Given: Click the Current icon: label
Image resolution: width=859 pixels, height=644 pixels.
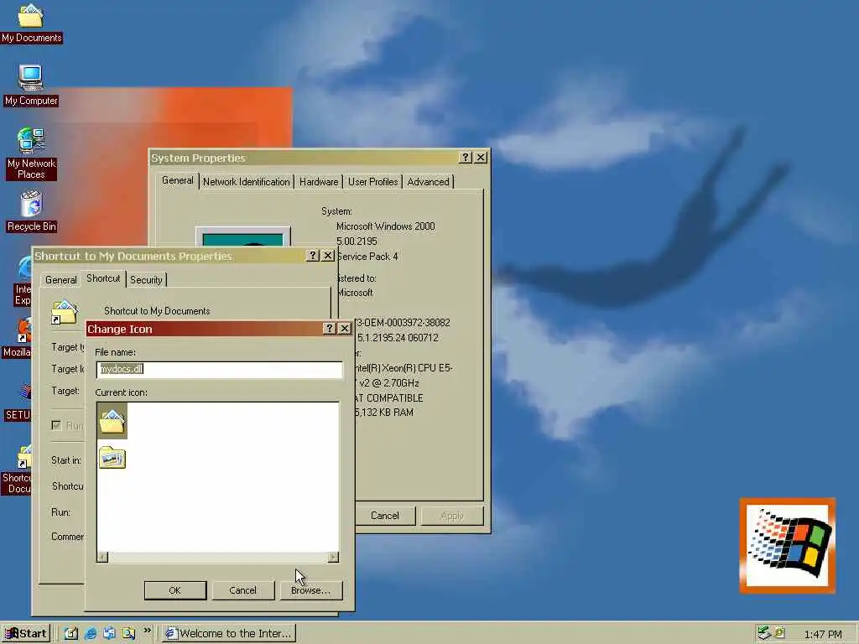Looking at the screenshot, I should coord(121,392).
